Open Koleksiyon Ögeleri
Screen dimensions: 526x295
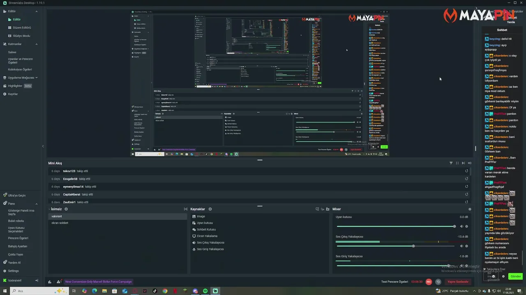click(20, 69)
